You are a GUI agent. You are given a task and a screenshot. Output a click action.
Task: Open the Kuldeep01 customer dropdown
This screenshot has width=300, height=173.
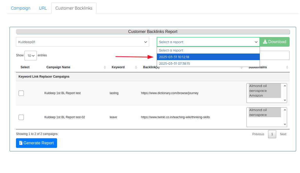[82, 42]
